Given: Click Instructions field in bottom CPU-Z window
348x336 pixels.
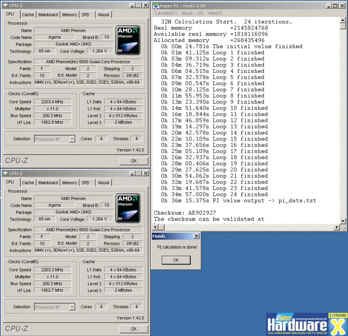Looking at the screenshot, I should point(88,250).
